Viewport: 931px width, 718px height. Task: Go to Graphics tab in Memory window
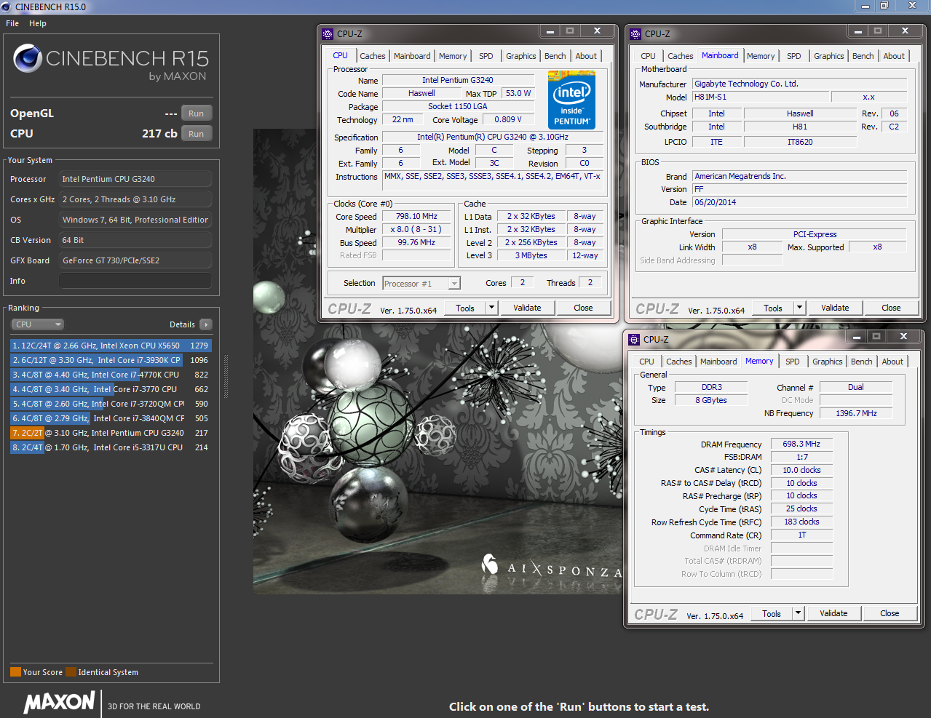[828, 362]
